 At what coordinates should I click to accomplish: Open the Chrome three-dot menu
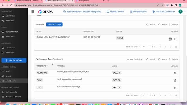click(184, 5)
